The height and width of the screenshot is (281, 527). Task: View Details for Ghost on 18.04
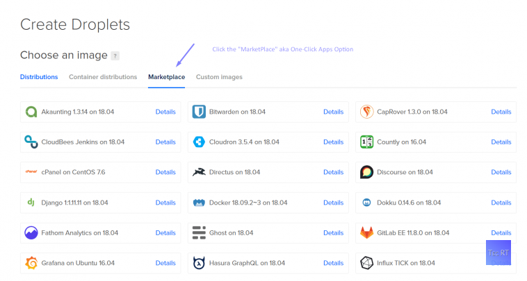point(334,232)
